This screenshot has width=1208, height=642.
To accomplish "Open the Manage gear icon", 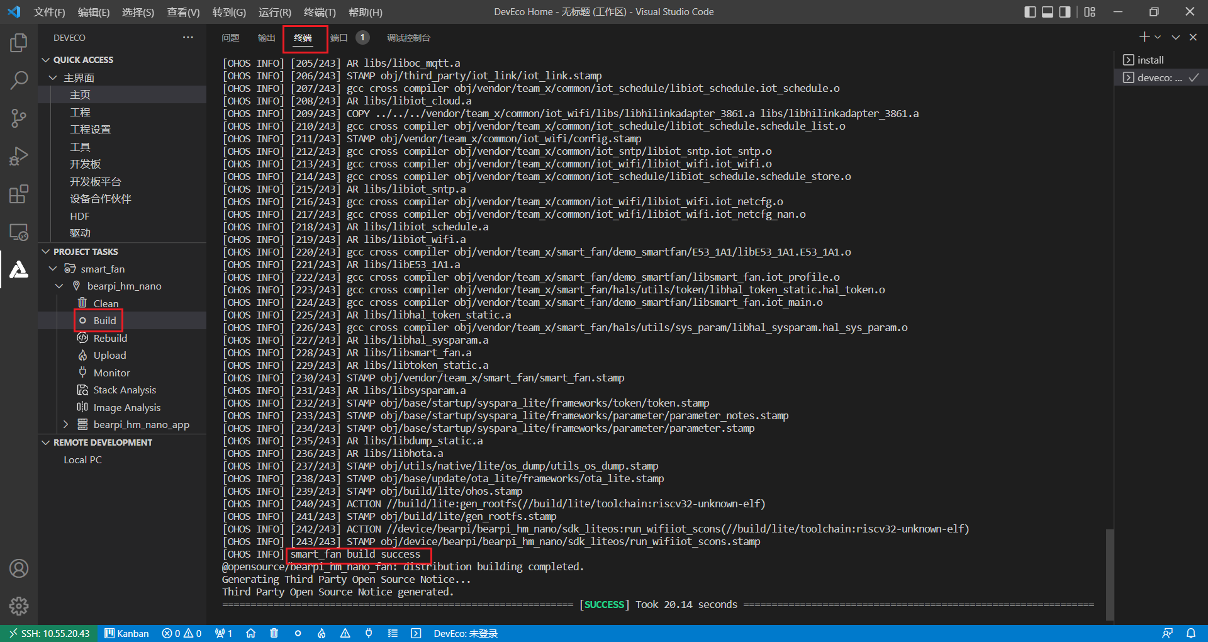I will [x=19, y=606].
